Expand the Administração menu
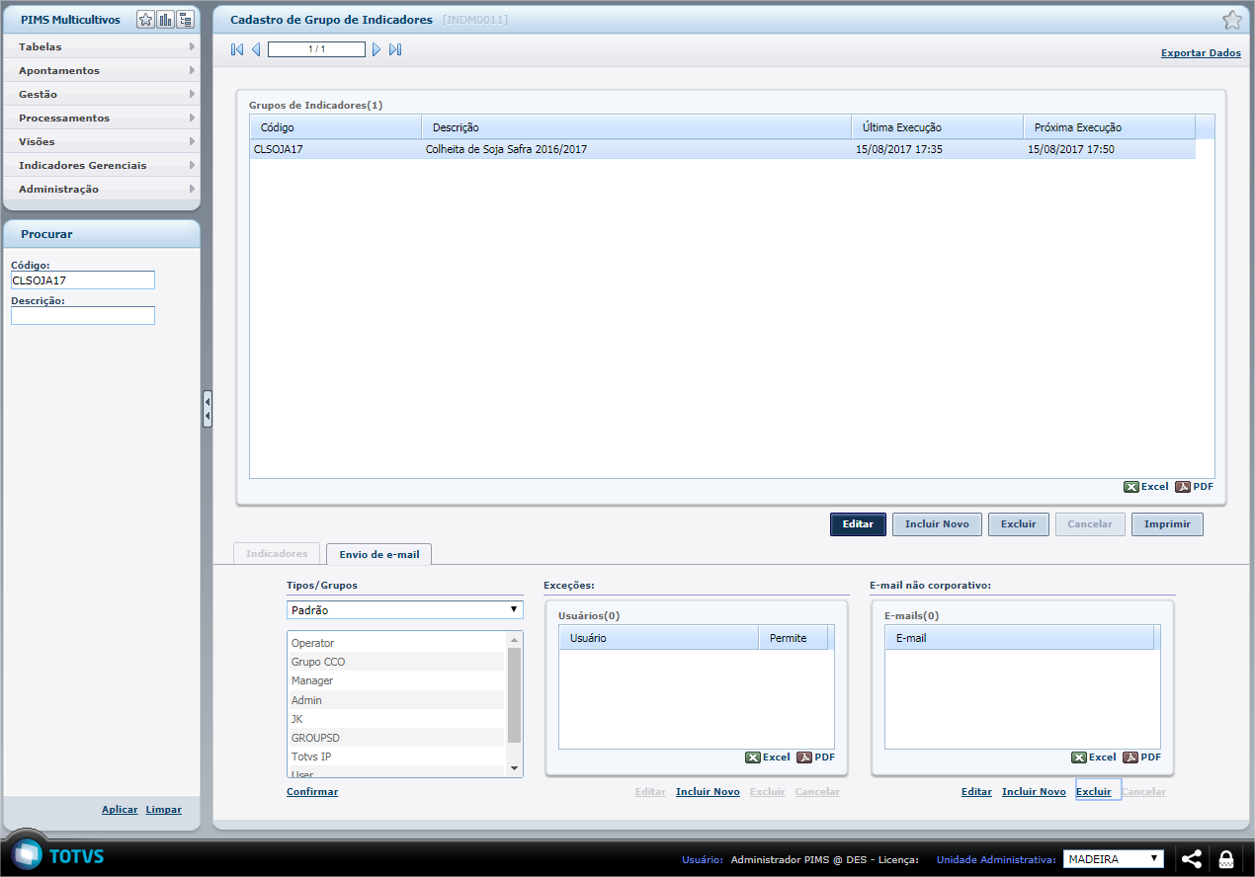Viewport: 1255px width, 877px height. tap(102, 189)
